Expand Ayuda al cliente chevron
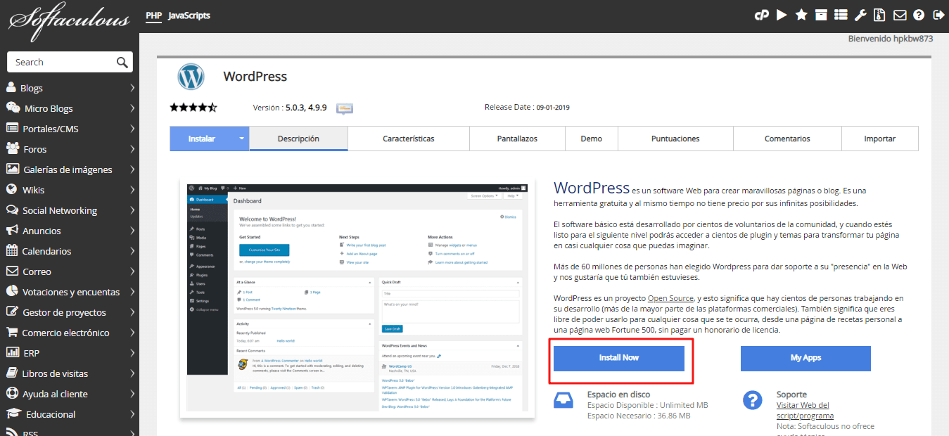This screenshot has height=436, width=949. [x=132, y=394]
